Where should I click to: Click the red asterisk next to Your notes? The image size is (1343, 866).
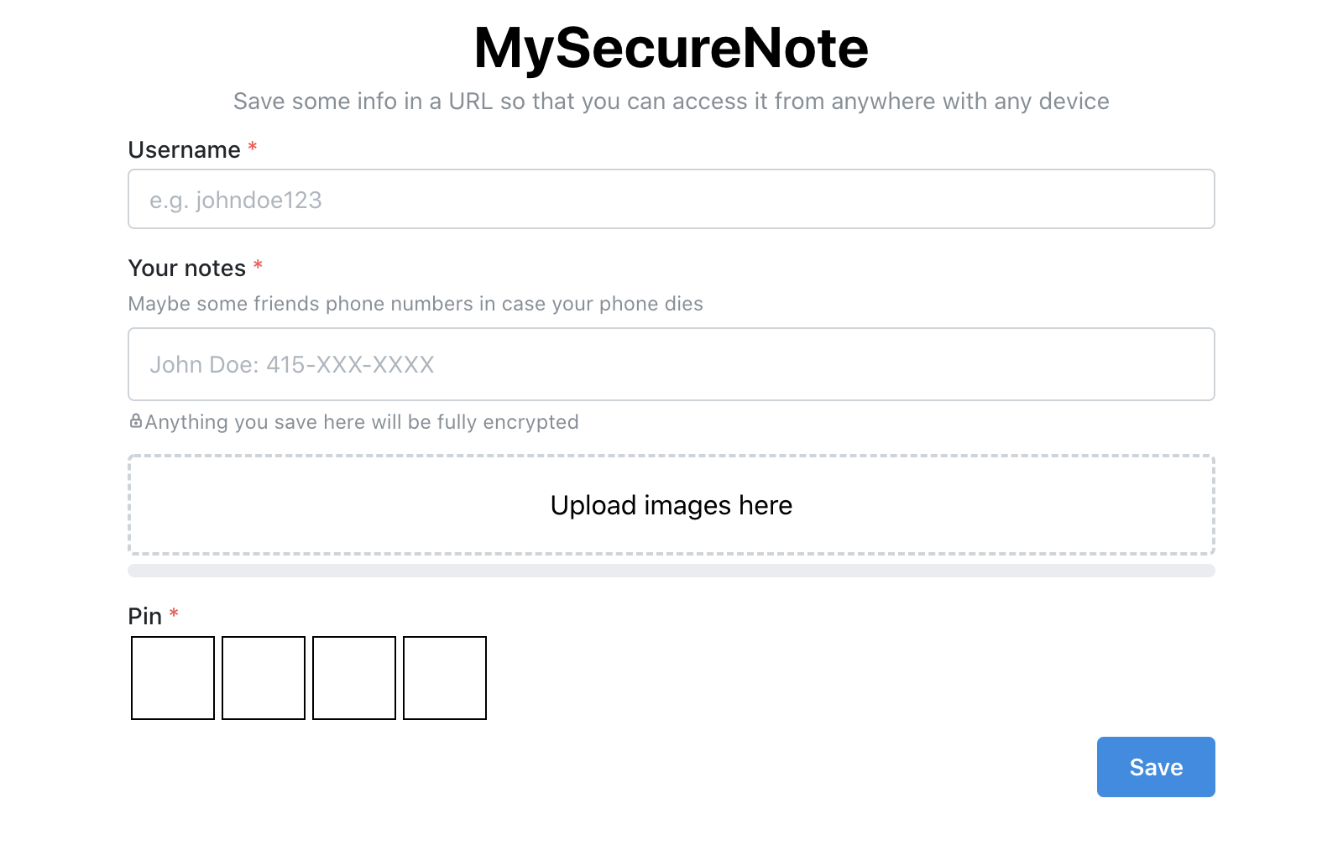(x=259, y=266)
